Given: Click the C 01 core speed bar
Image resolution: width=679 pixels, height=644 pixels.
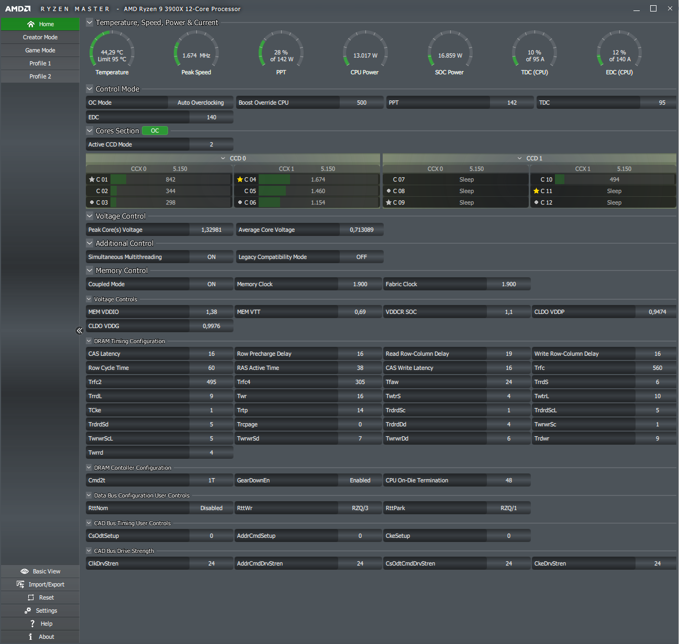Looking at the screenshot, I should (171, 179).
